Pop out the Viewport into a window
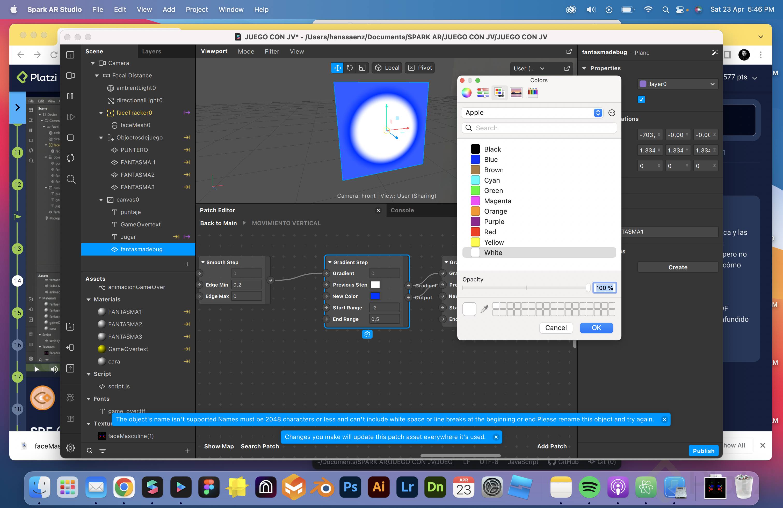This screenshot has height=508, width=783. pos(569,51)
